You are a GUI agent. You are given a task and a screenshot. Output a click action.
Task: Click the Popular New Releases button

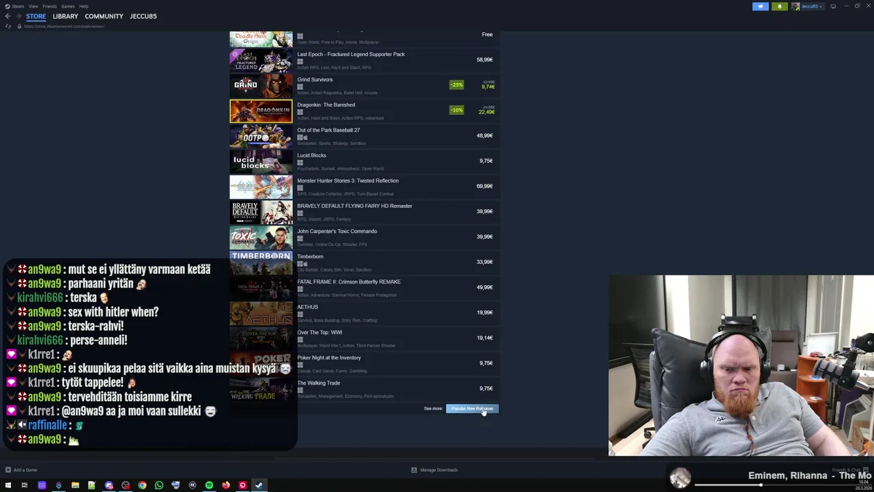(473, 409)
